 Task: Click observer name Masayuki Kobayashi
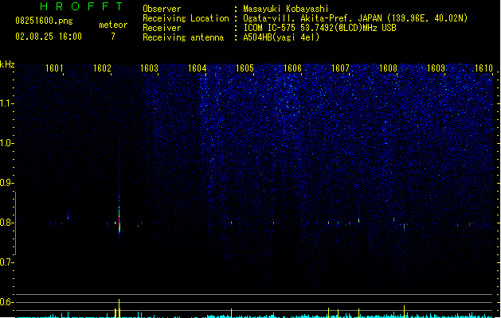286,9
